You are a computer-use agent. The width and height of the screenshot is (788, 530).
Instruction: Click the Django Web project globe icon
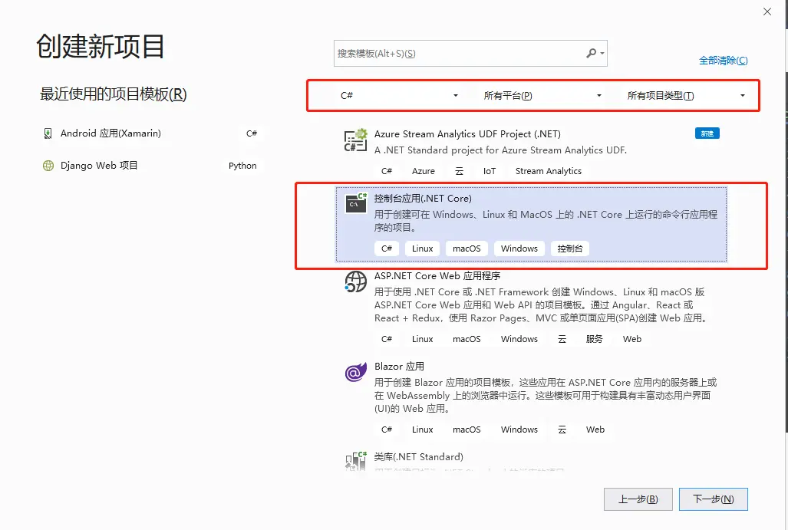click(x=48, y=165)
